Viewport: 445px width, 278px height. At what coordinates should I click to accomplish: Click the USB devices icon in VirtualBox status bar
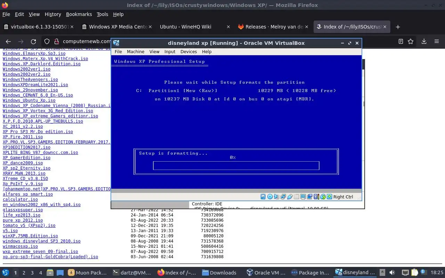click(290, 197)
